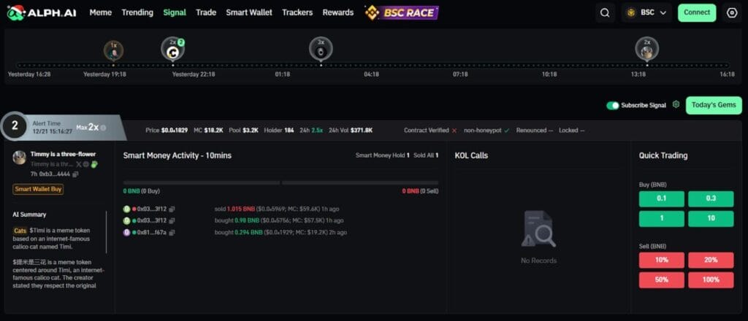Open the token's X (Twitter) link icon

79,164
